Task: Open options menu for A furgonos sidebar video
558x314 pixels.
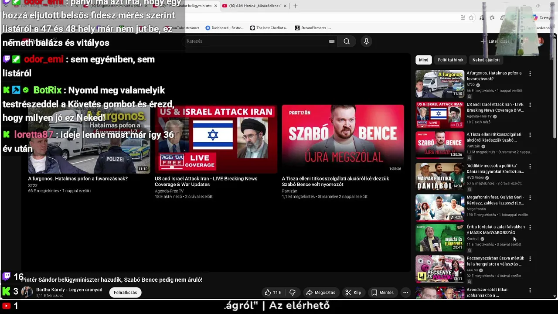Action: 530,74
